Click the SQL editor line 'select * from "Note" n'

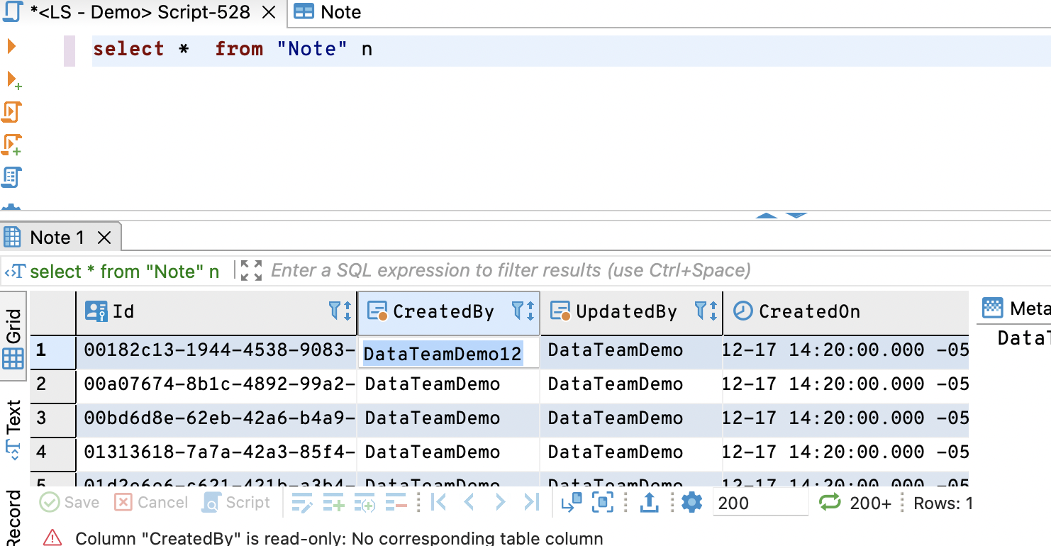coord(233,49)
